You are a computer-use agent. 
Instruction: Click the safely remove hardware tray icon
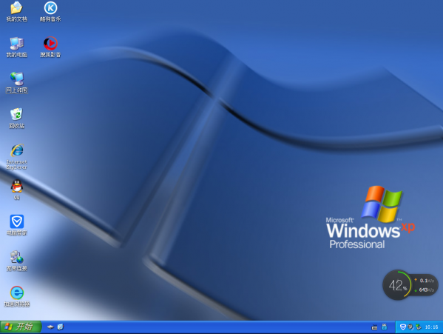(419, 327)
